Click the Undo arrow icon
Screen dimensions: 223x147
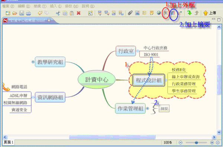[x=40, y=13]
